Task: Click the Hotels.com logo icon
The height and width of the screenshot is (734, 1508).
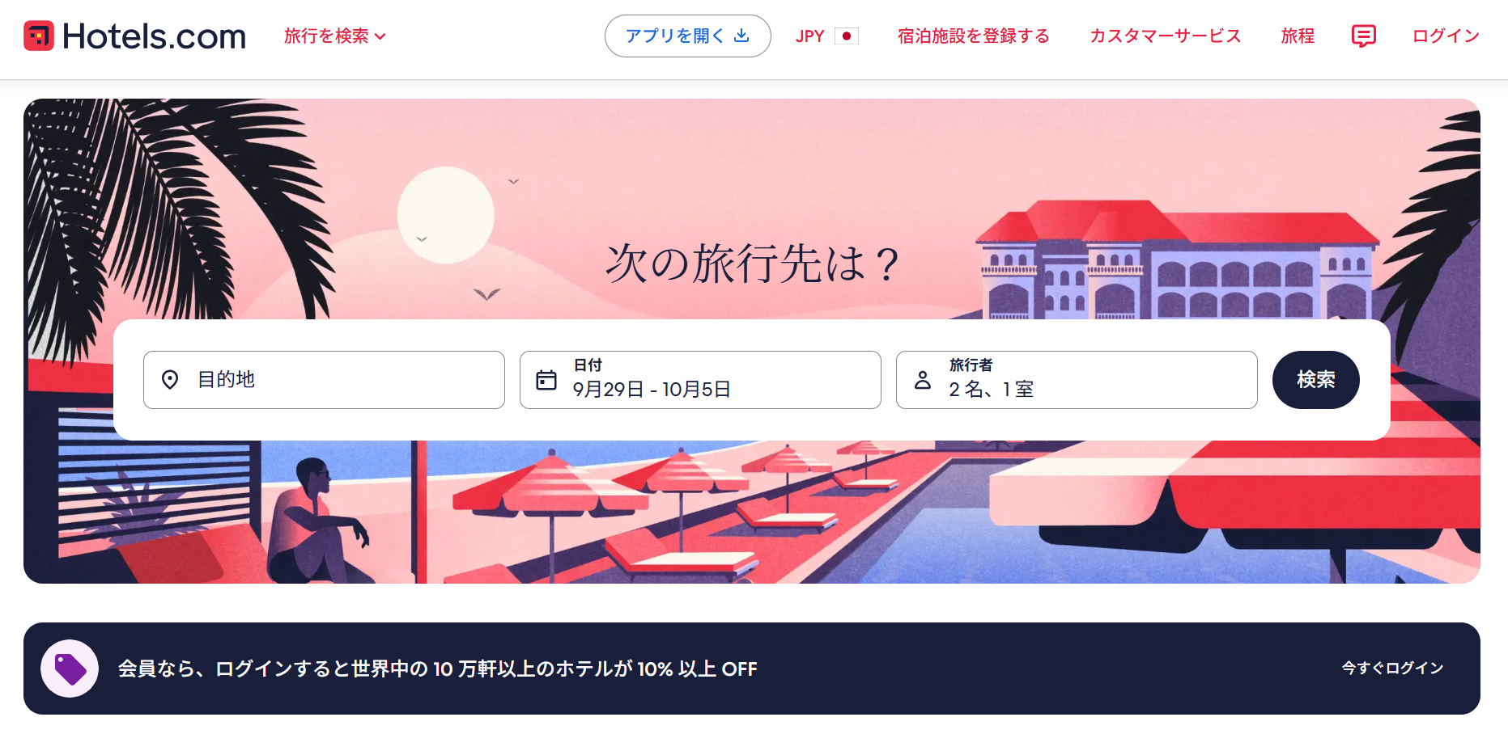Action: pyautogui.click(x=39, y=36)
